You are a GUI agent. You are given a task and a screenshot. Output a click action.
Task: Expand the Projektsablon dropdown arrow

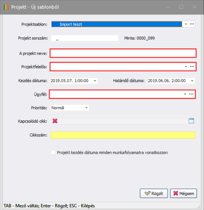click(x=186, y=24)
